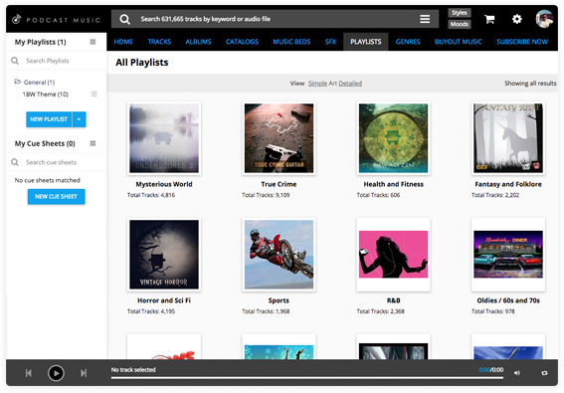
Task: Open the Oldies / 60s and 70s cover
Action: coord(508,255)
